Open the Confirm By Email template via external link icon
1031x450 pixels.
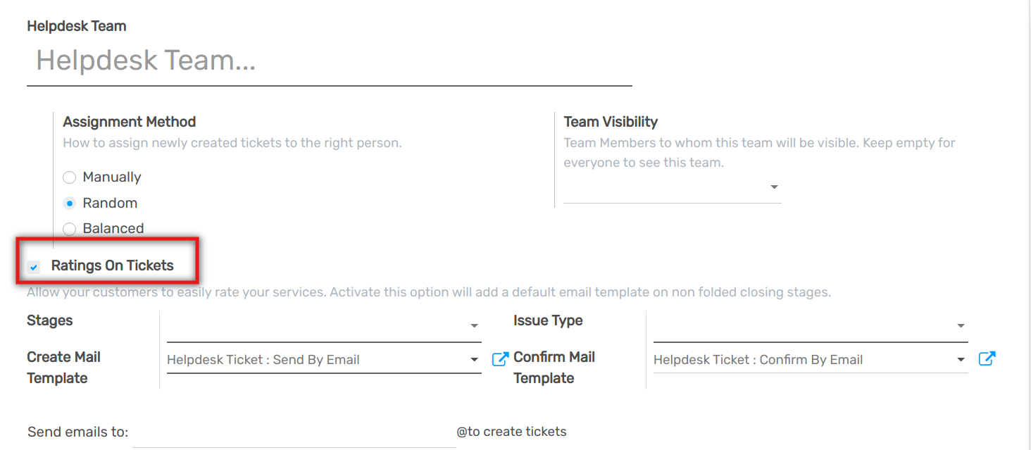click(987, 358)
